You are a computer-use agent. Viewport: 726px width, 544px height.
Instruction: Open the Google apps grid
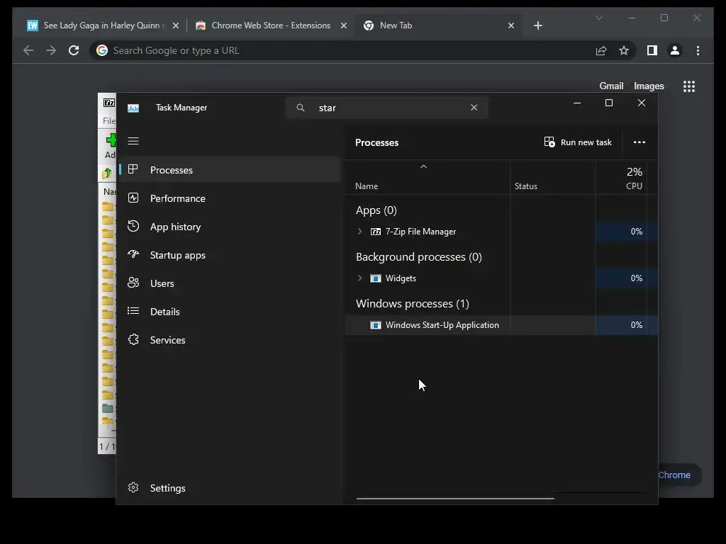689,86
